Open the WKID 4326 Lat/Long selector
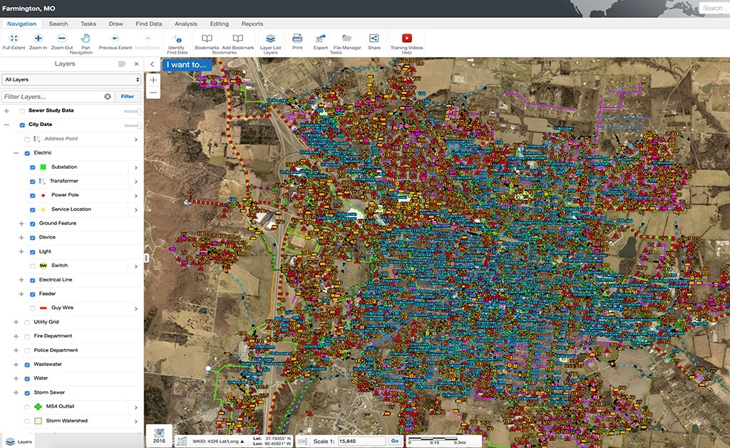Image resolution: width=730 pixels, height=448 pixels. coord(218,441)
